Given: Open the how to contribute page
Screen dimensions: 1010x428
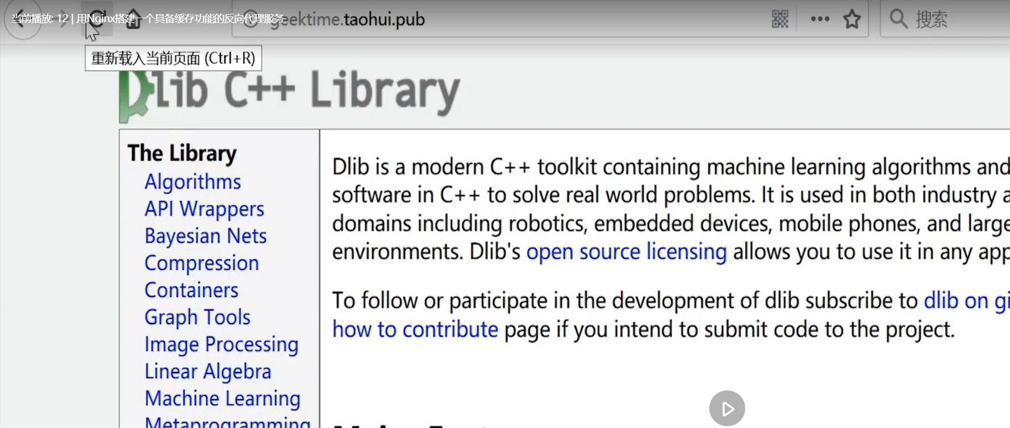Looking at the screenshot, I should tap(415, 329).
